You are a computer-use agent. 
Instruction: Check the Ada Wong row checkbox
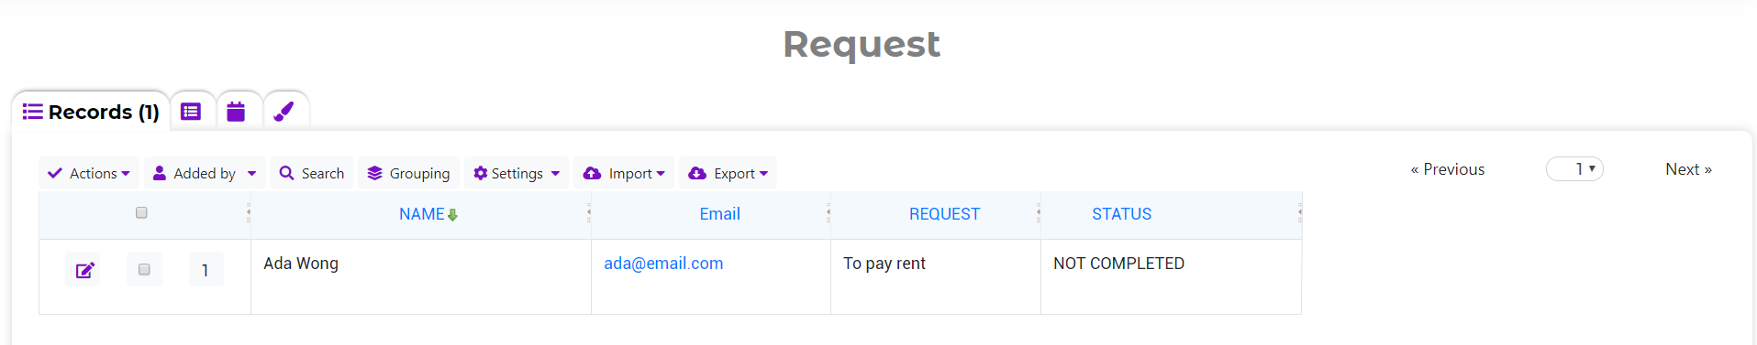144,269
